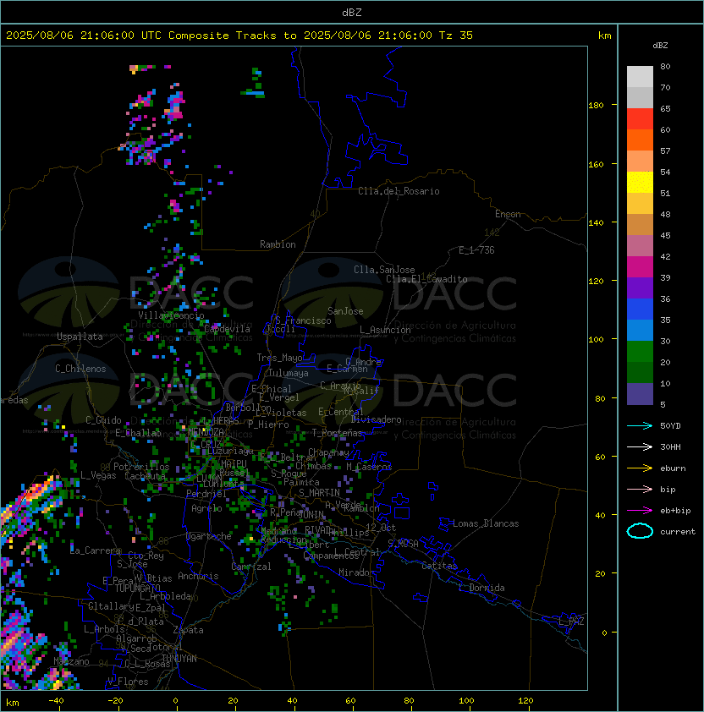Click the '30HM' legend label
The height and width of the screenshot is (712, 704).
(x=670, y=447)
